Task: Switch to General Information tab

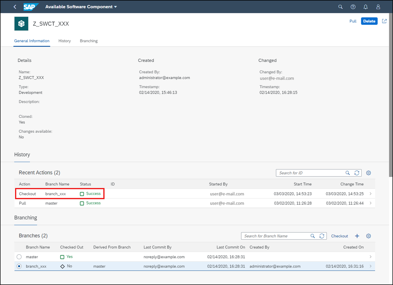Action: [x=32, y=41]
